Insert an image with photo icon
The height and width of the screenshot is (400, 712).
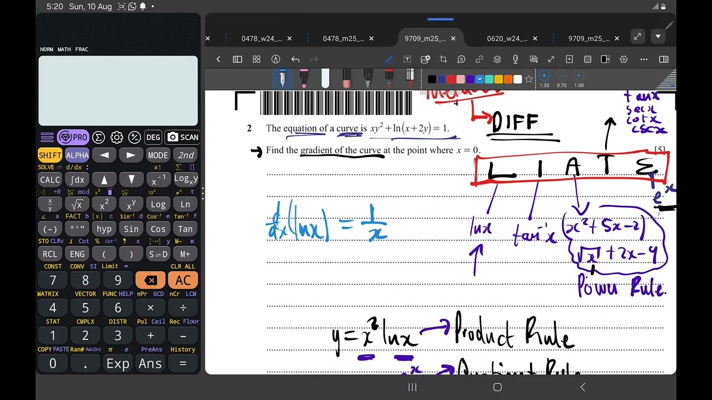[x=426, y=59]
